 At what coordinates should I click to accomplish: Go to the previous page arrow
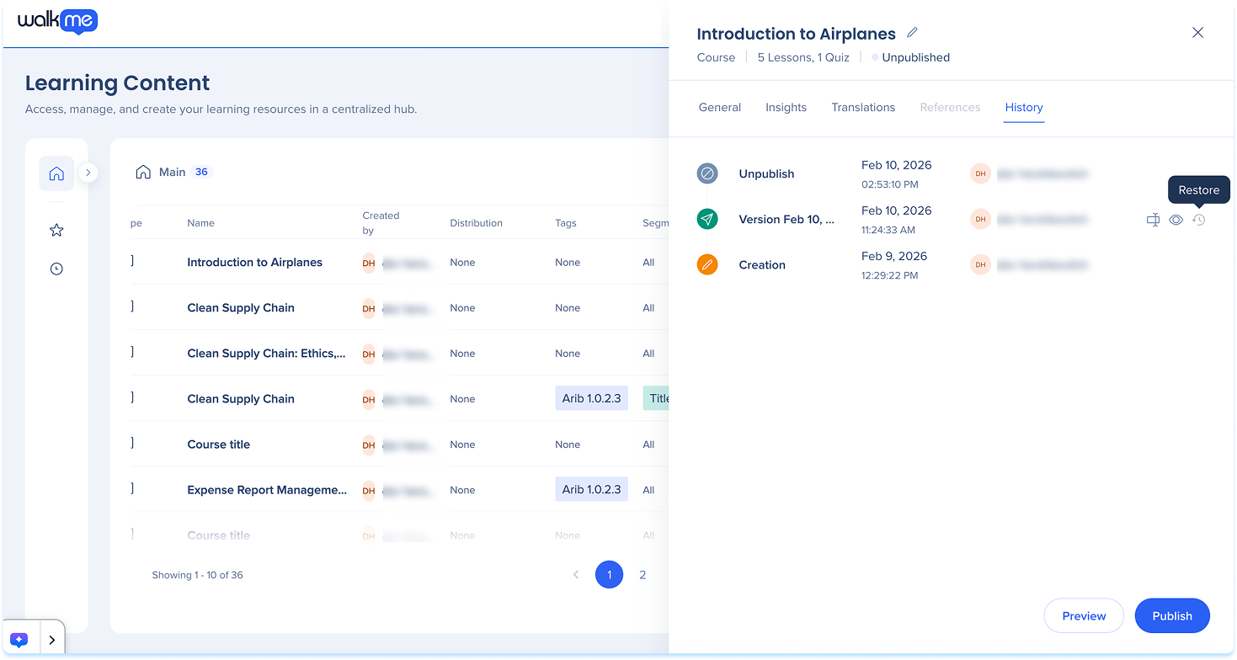point(576,575)
